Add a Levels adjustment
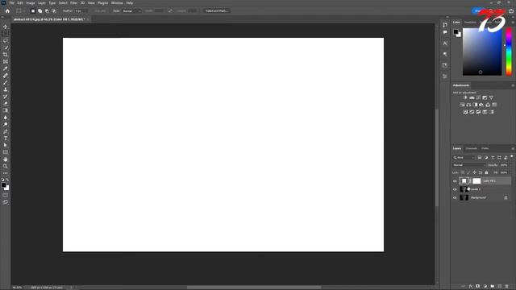This screenshot has width=516, height=290. [x=472, y=97]
